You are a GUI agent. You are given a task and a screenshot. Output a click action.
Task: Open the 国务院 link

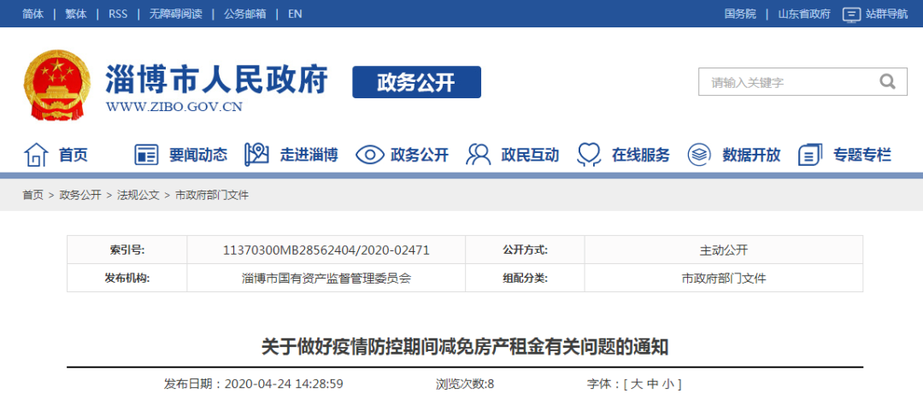point(740,15)
